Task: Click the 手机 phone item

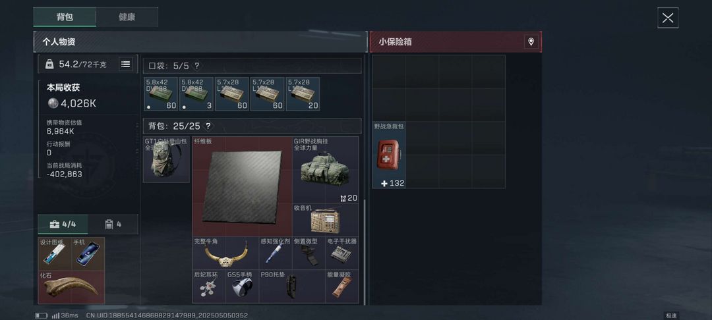Action: (88, 253)
